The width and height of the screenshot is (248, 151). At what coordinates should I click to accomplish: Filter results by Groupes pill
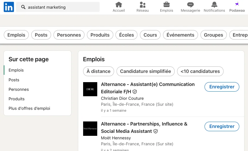pyautogui.click(x=214, y=35)
